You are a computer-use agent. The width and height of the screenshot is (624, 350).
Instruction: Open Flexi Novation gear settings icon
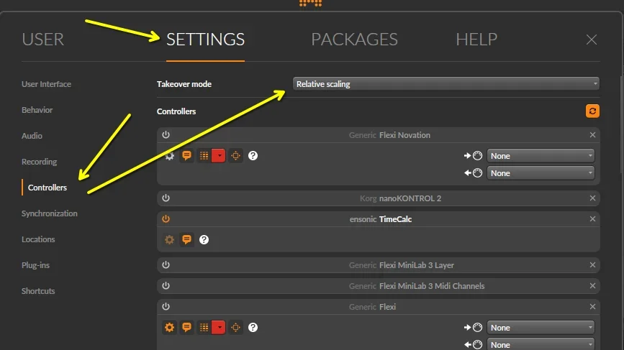(169, 155)
